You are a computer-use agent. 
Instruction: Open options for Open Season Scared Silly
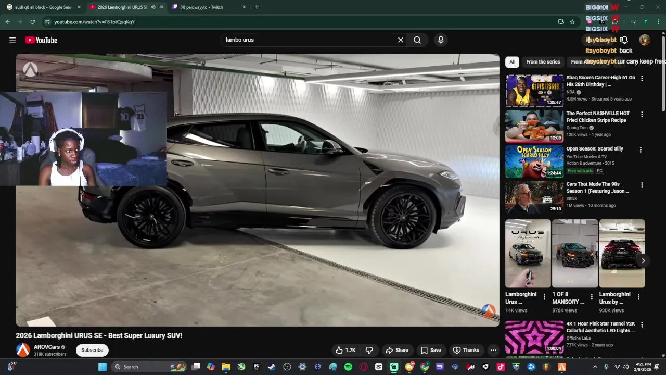pyautogui.click(x=641, y=149)
